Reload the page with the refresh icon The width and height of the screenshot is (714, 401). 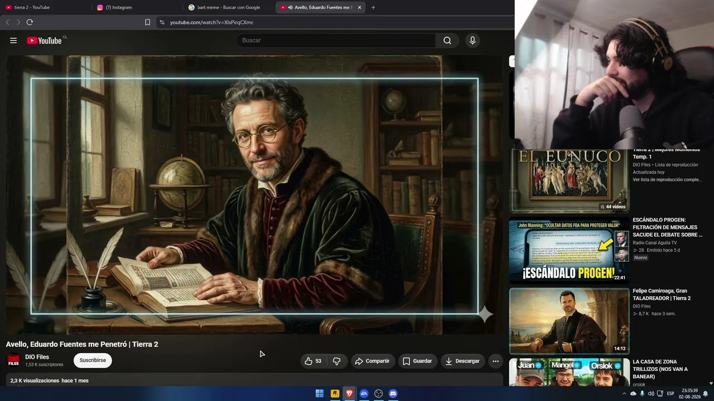[30, 22]
